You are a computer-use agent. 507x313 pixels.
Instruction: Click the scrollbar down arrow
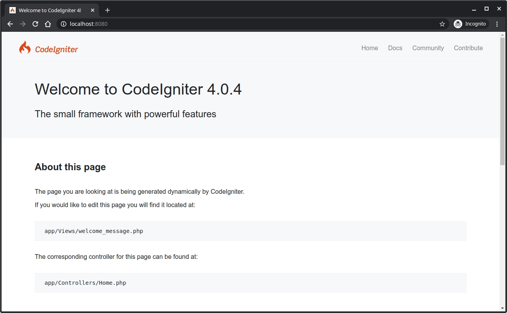coord(502,308)
